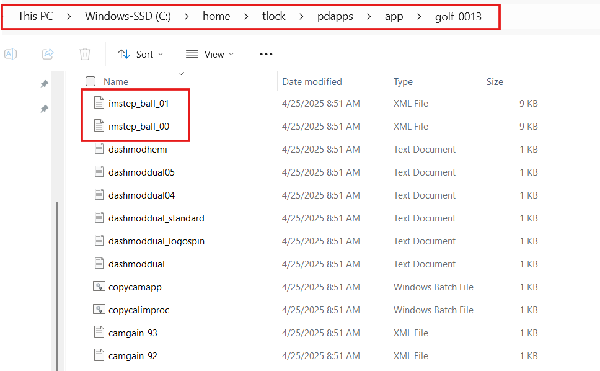Open the View dropdown menu

pyautogui.click(x=210, y=55)
